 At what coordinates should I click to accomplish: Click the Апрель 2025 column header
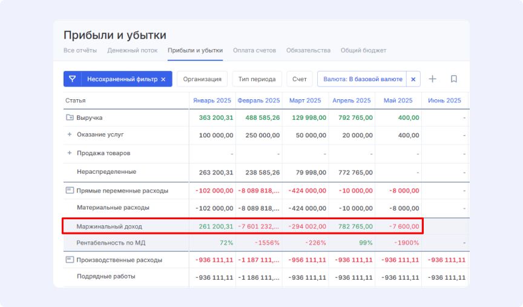point(352,101)
